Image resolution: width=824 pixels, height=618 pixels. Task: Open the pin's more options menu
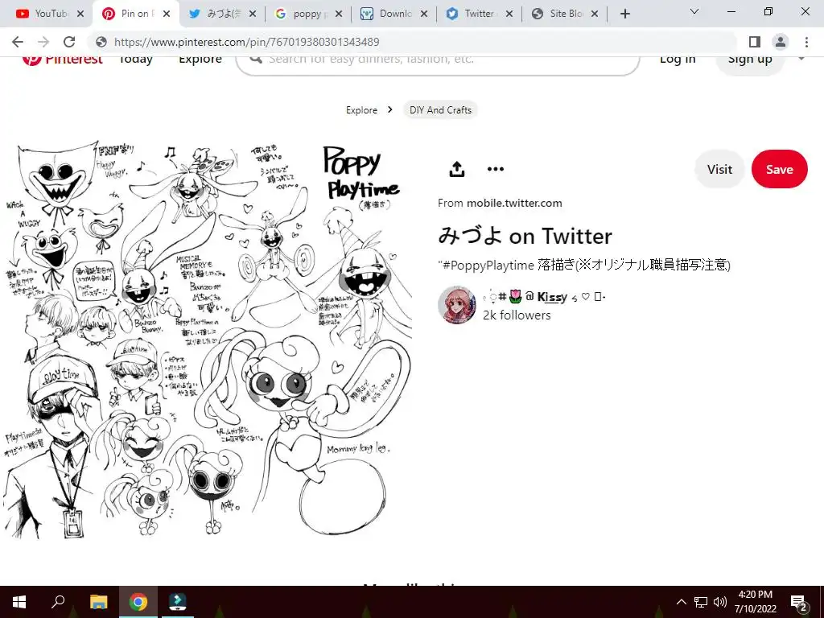(496, 169)
